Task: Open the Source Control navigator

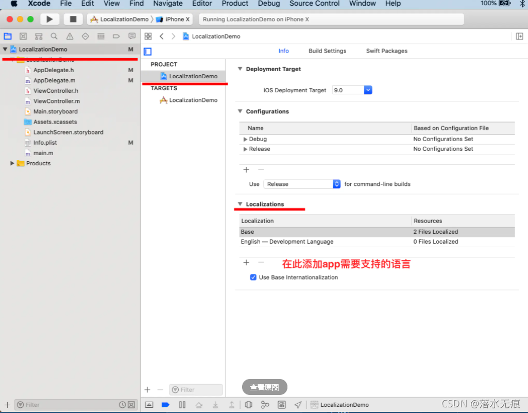Action: (x=23, y=37)
